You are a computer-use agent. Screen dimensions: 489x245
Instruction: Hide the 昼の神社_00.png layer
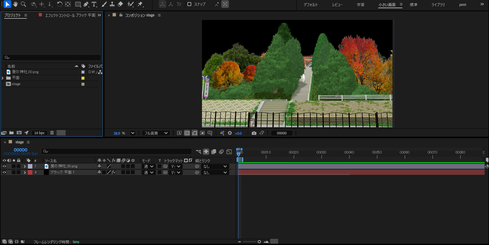[x=4, y=166]
